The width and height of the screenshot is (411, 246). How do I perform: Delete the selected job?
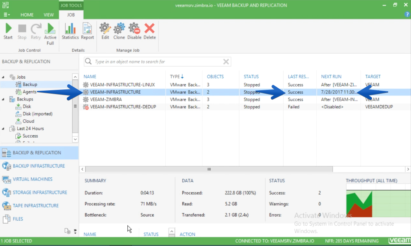tap(150, 31)
